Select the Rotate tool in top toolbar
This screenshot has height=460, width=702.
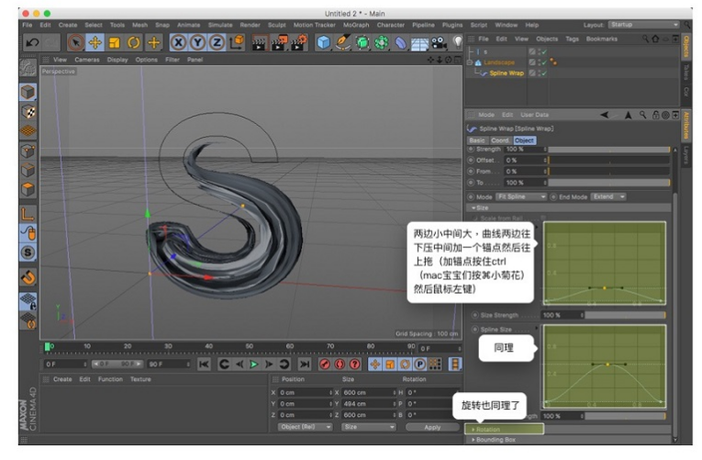click(134, 42)
